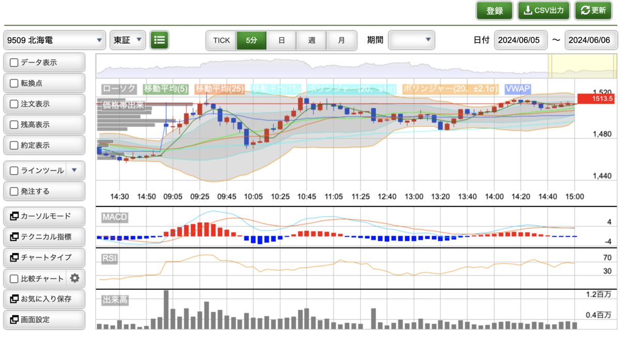
Task: Open テクニカル指標 settings button
Action: click(x=44, y=237)
